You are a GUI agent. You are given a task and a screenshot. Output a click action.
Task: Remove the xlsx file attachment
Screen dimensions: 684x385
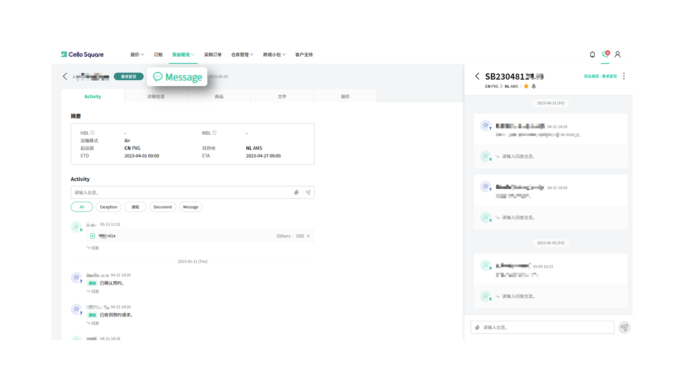308,236
